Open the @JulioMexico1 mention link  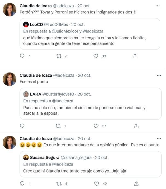click(67, 31)
